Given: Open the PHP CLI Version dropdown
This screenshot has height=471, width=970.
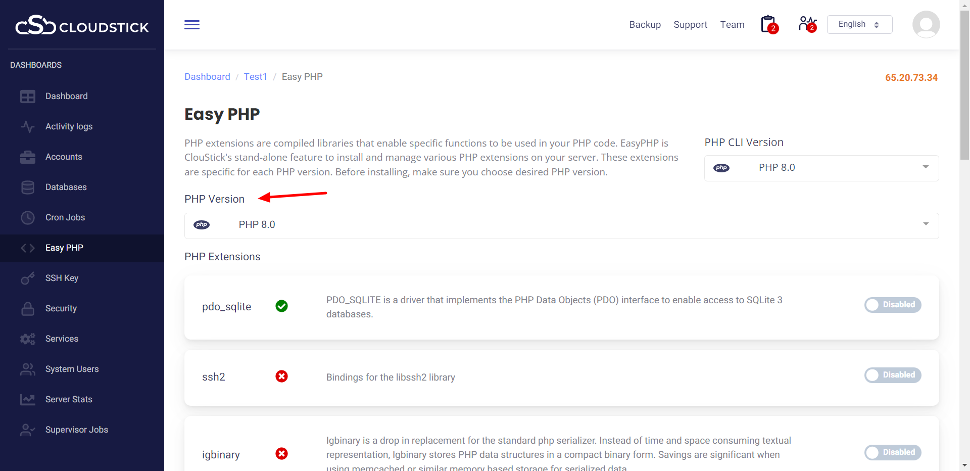Looking at the screenshot, I should (821, 168).
